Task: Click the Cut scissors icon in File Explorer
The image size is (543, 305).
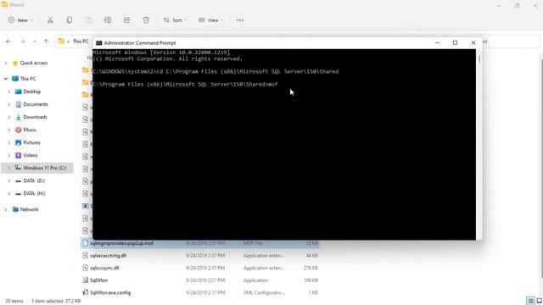Action: tap(50, 20)
